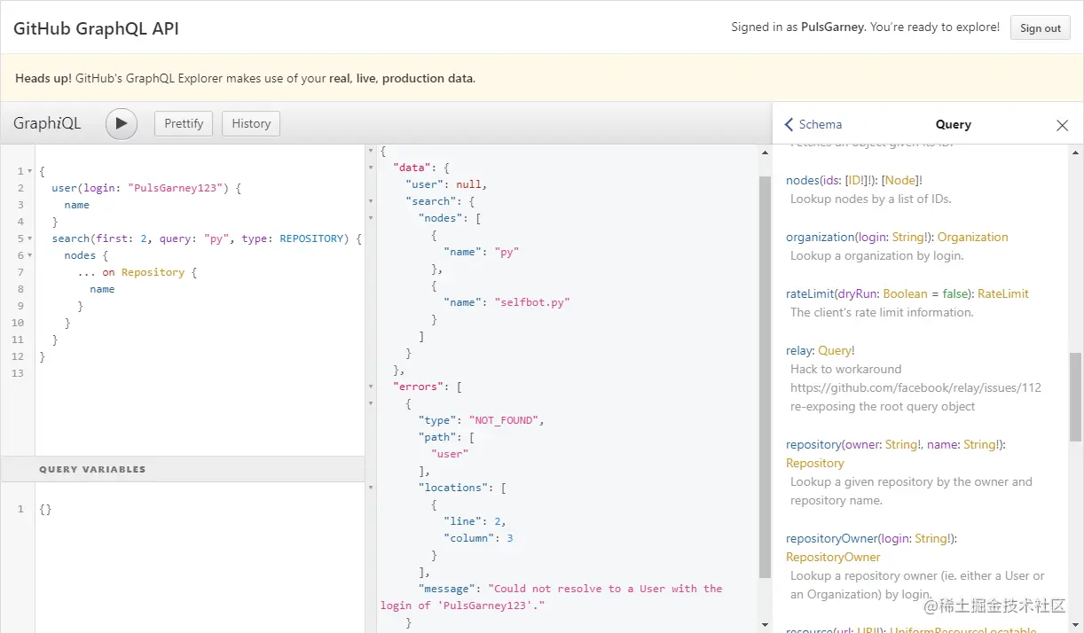Open the RateLimit type documentation
Viewport: 1084px width, 633px height.
(1002, 293)
